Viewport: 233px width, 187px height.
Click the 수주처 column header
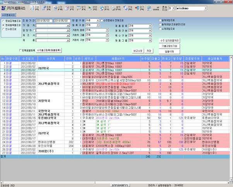[51, 59]
